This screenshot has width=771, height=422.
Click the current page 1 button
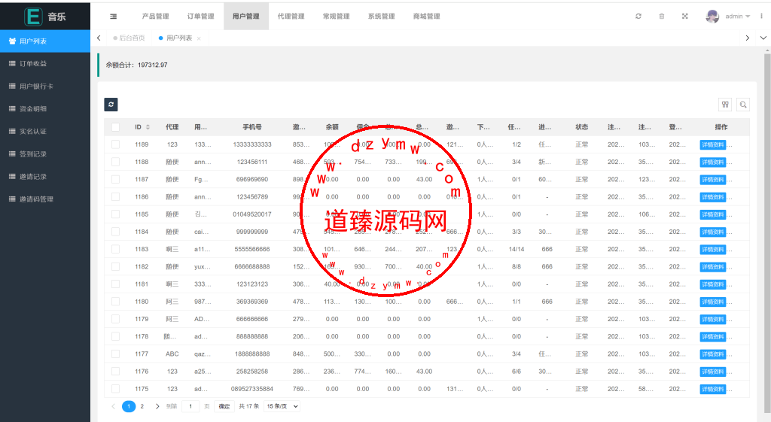tap(129, 406)
